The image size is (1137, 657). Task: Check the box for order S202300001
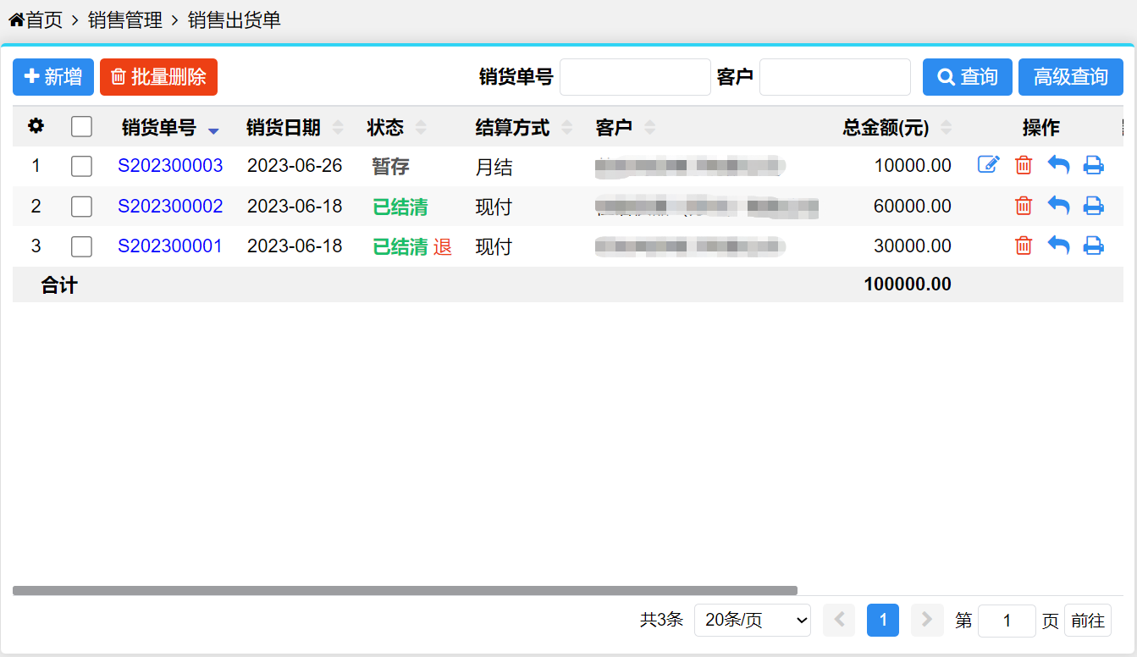pyautogui.click(x=81, y=246)
